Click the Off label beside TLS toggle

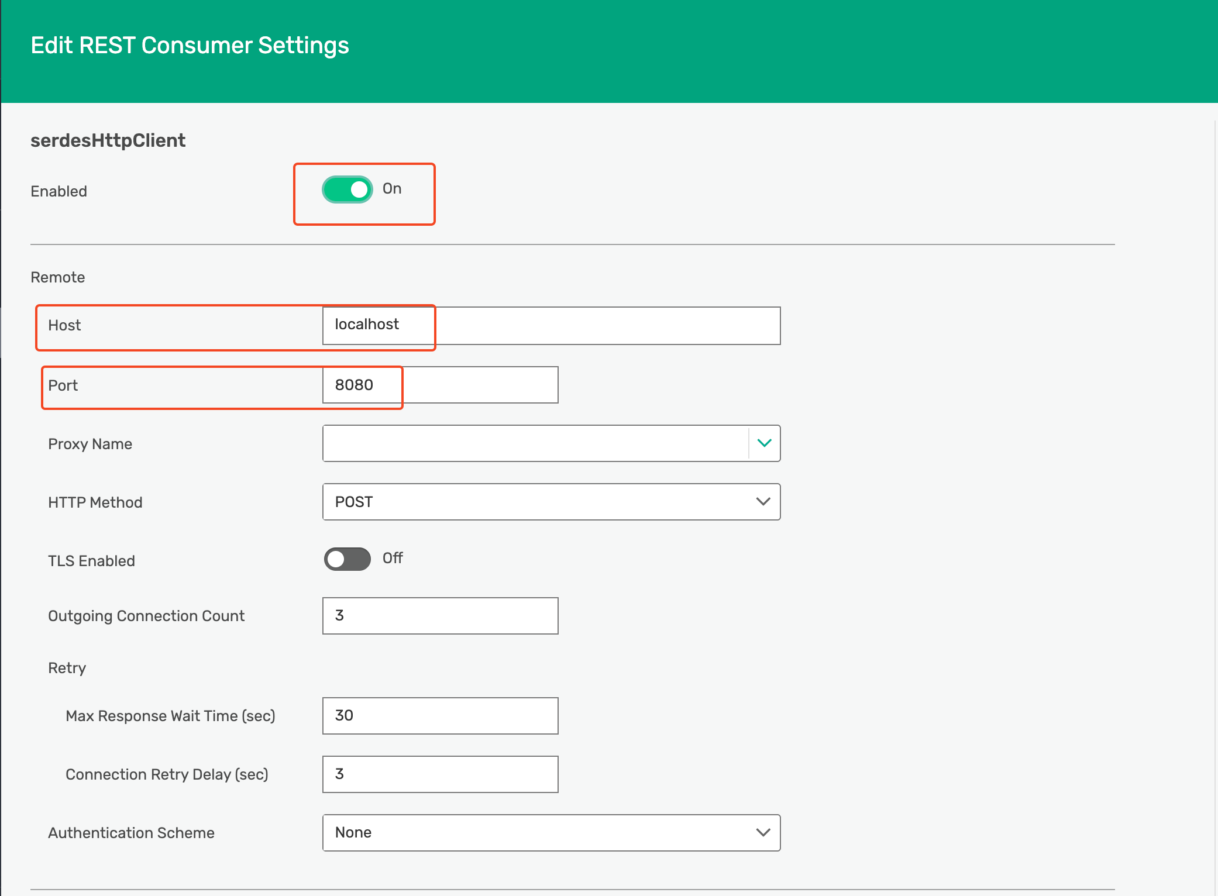tap(393, 559)
